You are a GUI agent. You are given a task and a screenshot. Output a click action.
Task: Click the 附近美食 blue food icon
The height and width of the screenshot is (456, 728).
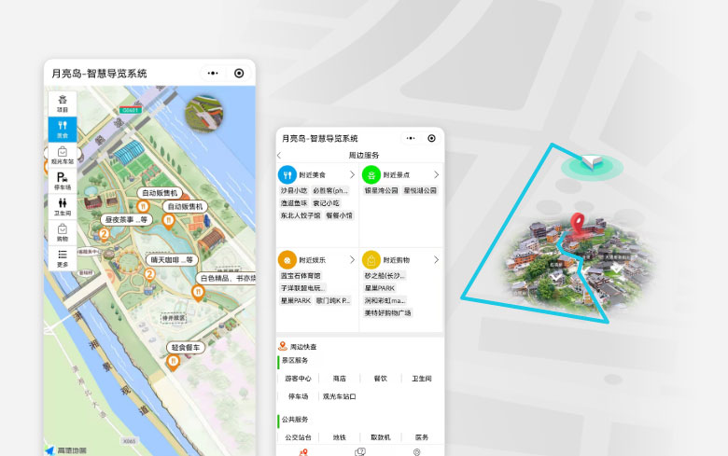(287, 174)
